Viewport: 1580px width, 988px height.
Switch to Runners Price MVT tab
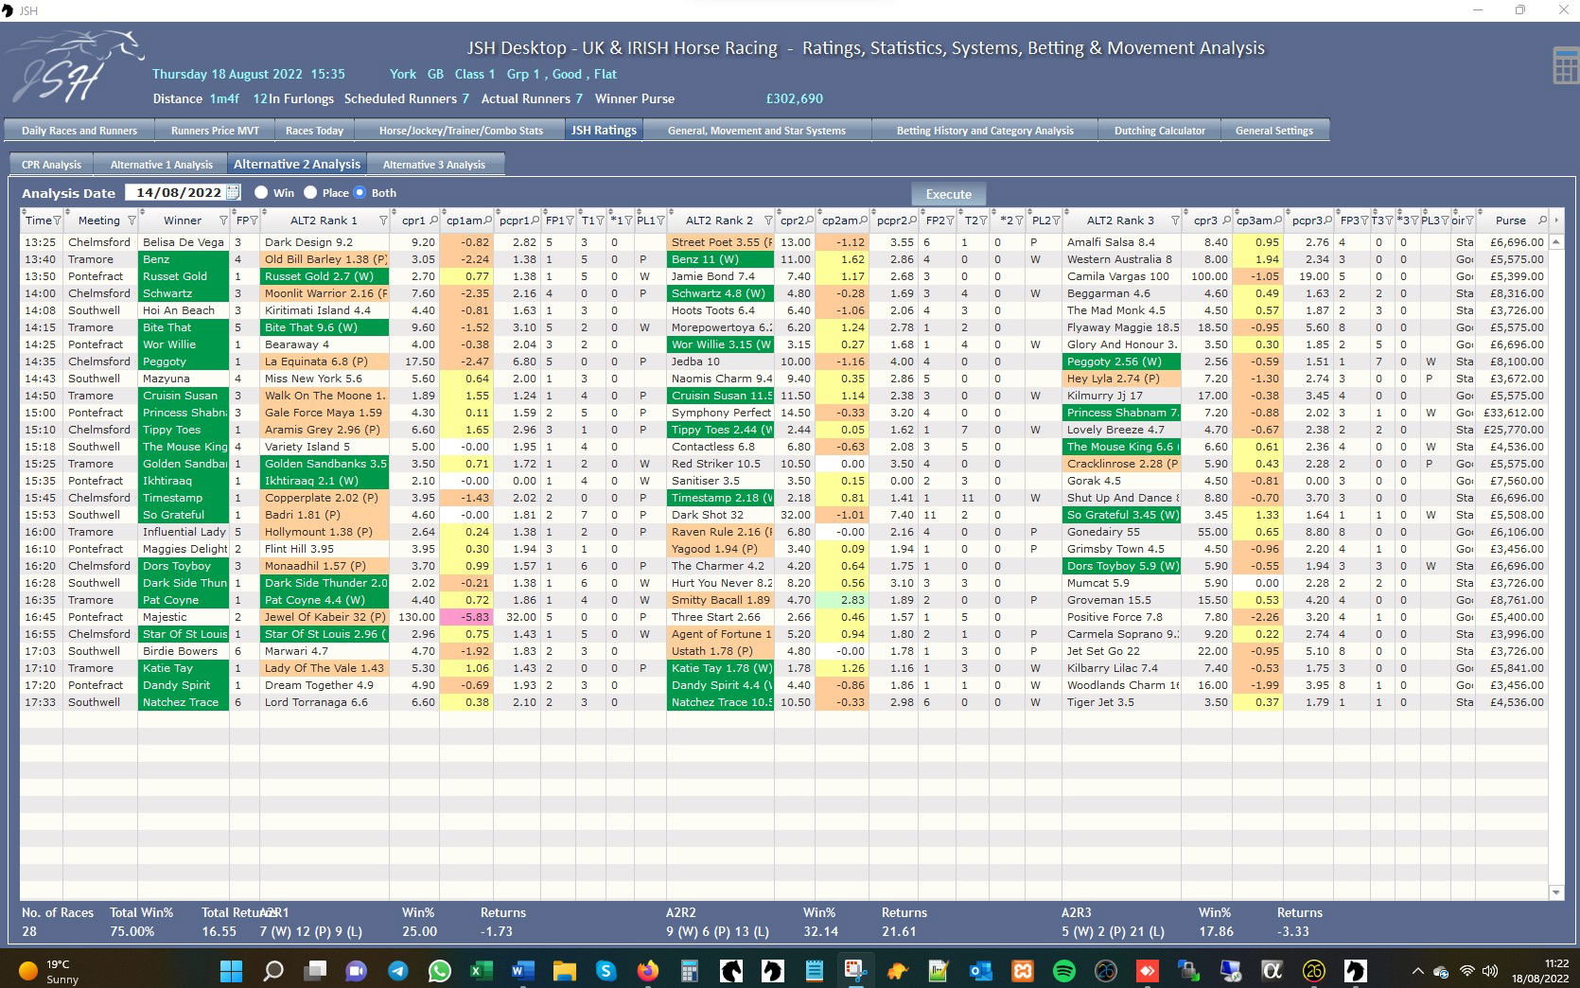click(x=215, y=131)
